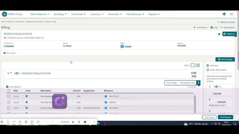Viewport: 239px width, 134px height.
Task: Stop the DemoCreator recording
Action: click(85, 122)
